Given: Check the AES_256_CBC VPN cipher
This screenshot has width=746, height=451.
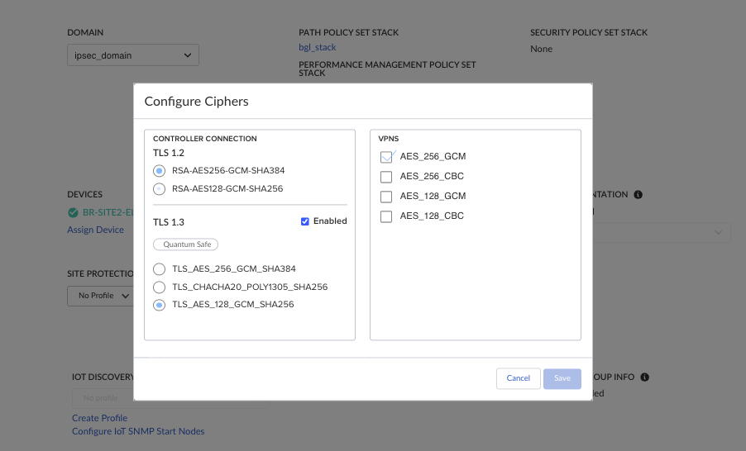Looking at the screenshot, I should [386, 177].
